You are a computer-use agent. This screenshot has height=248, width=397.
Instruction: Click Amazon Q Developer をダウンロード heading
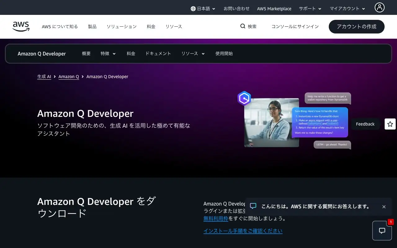(x=96, y=207)
